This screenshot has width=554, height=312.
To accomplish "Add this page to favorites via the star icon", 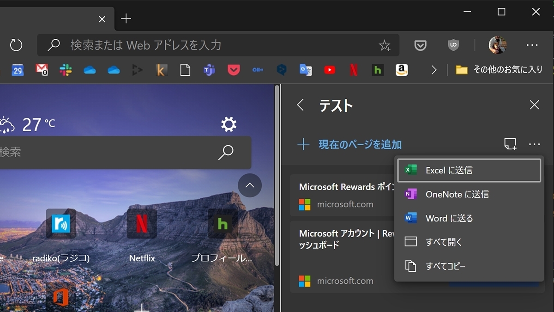I will [x=384, y=45].
